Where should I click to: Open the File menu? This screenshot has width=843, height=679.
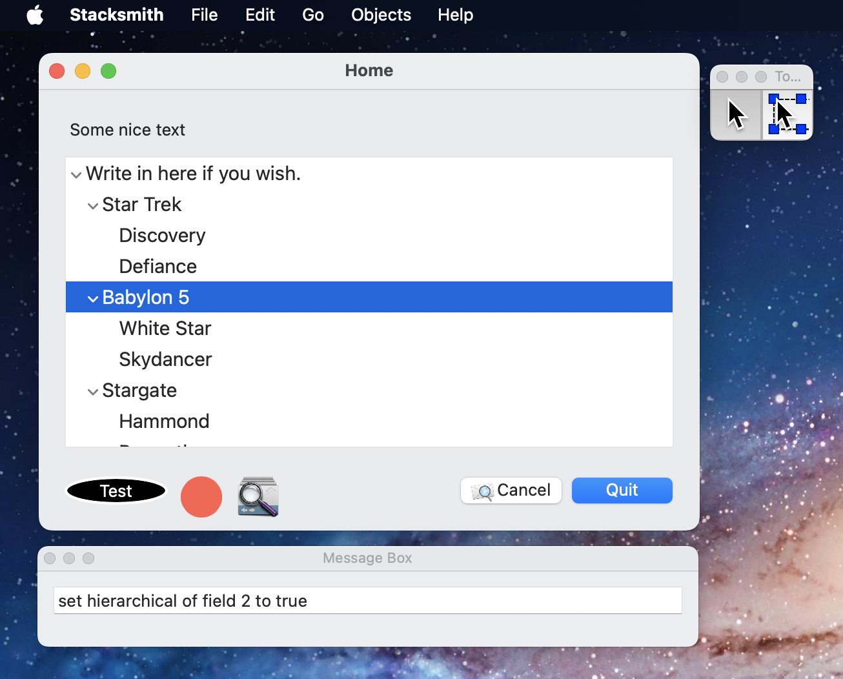coord(205,15)
